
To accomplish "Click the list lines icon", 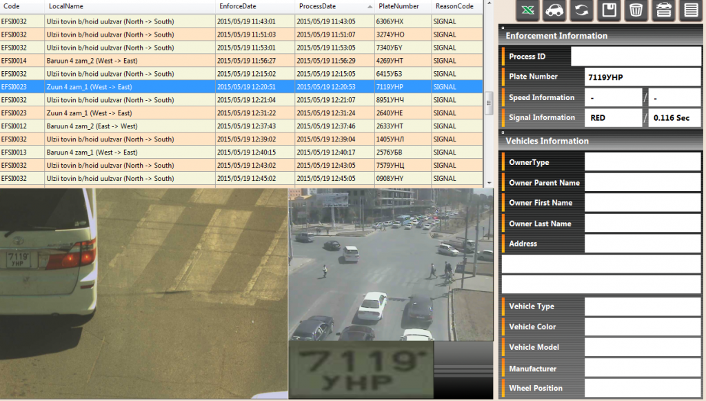I will [x=690, y=10].
